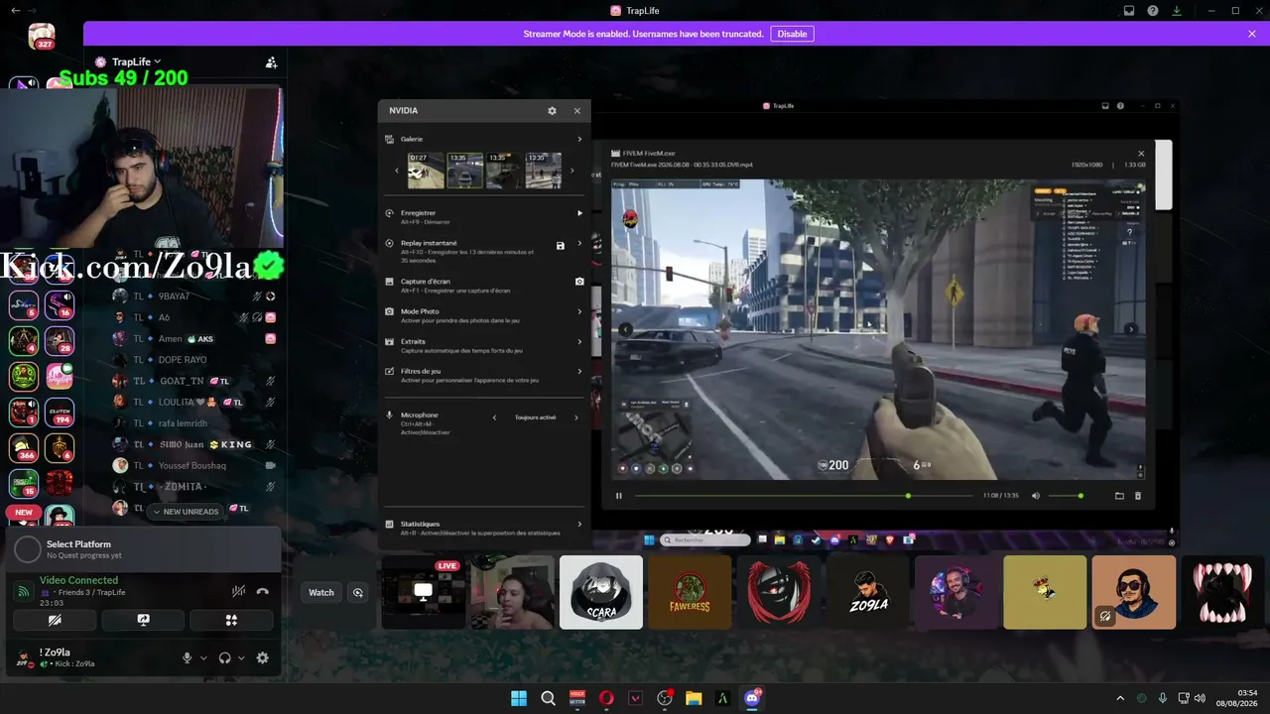Expand Mode Photo options
Image resolution: width=1270 pixels, height=714 pixels.
coord(579,311)
